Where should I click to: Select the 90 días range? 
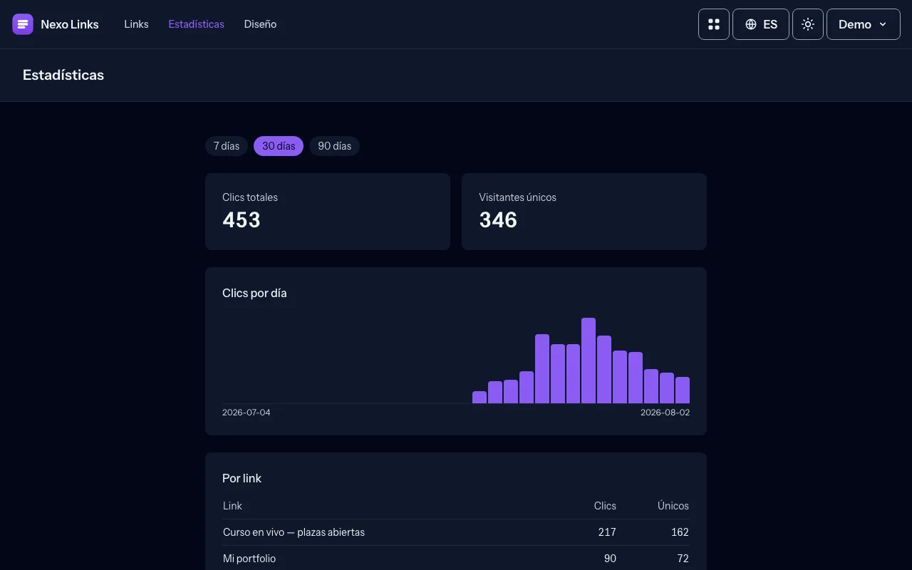pos(334,146)
